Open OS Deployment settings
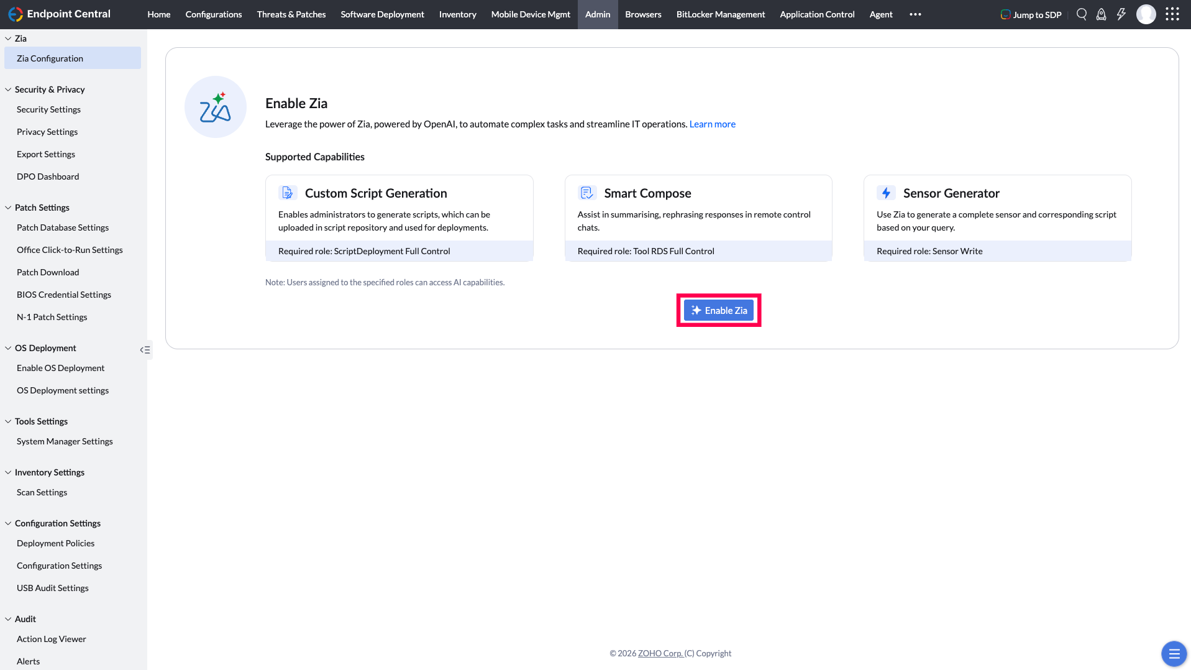Image resolution: width=1191 pixels, height=670 pixels. click(63, 390)
